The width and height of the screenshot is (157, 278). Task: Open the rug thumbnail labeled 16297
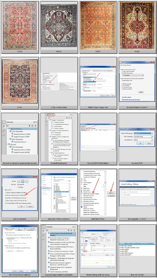tap(137, 26)
